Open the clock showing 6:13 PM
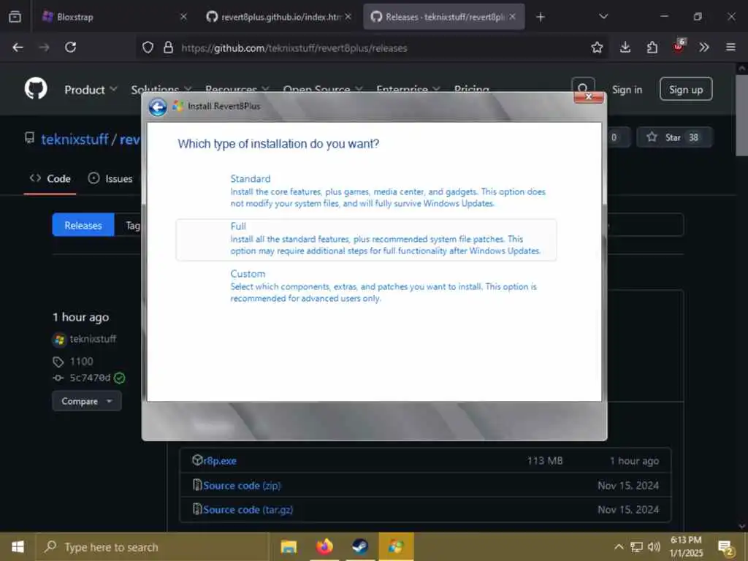The height and width of the screenshot is (561, 748). [686, 546]
